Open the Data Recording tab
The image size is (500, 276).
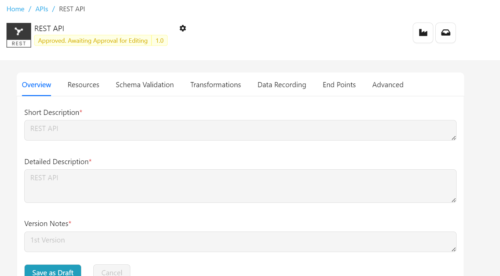(282, 85)
